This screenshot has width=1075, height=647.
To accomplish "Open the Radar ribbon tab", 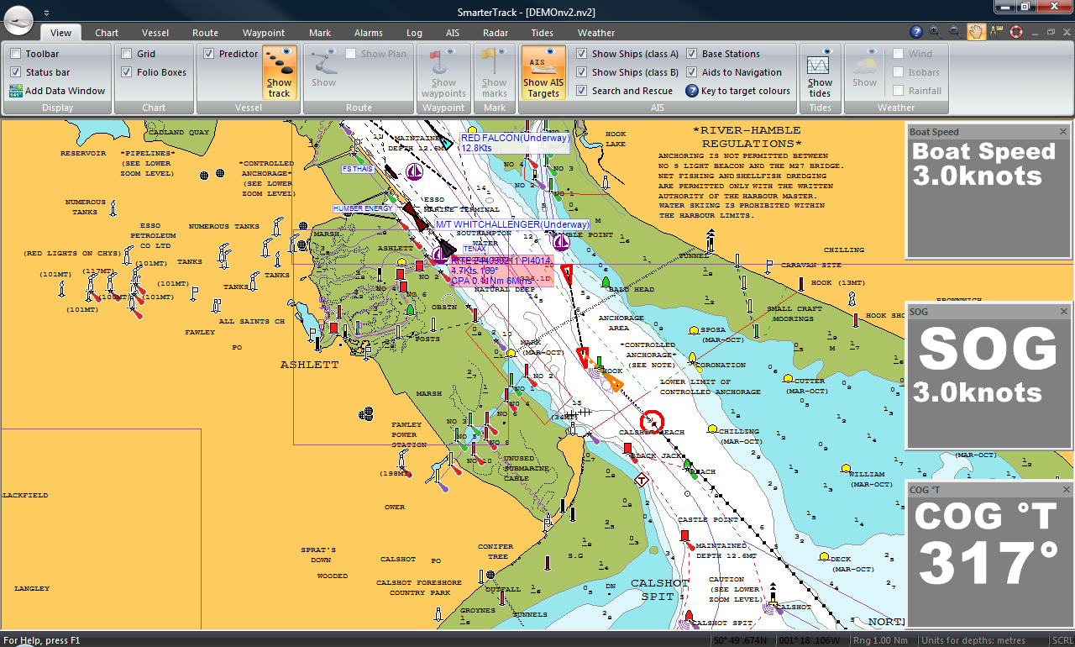I will tap(496, 33).
